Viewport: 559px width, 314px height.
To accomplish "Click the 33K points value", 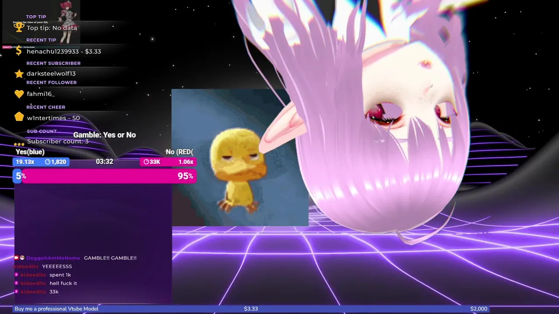I will tap(155, 162).
